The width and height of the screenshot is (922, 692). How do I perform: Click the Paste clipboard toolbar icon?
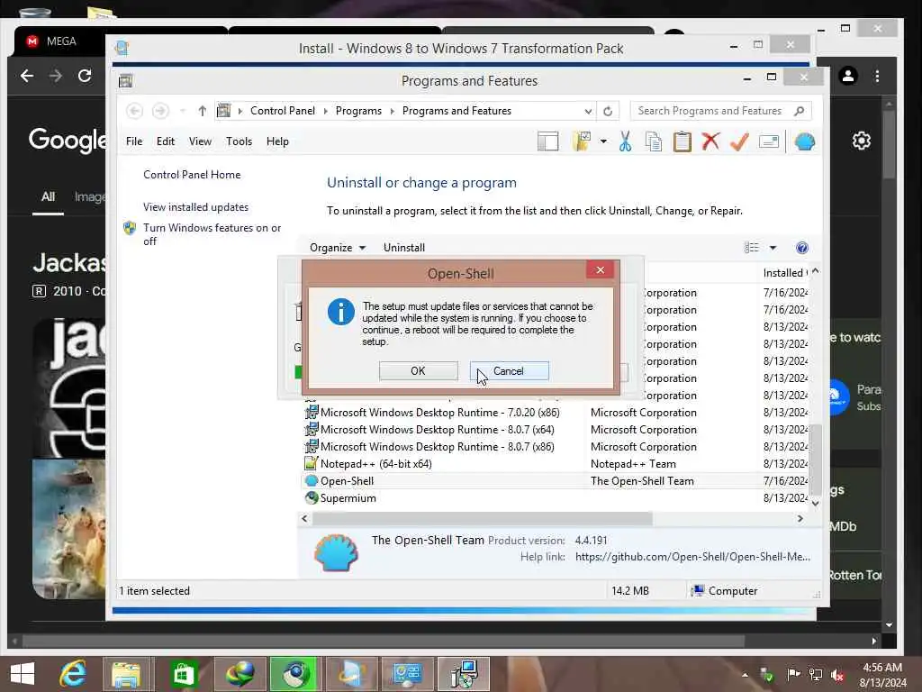pos(682,141)
